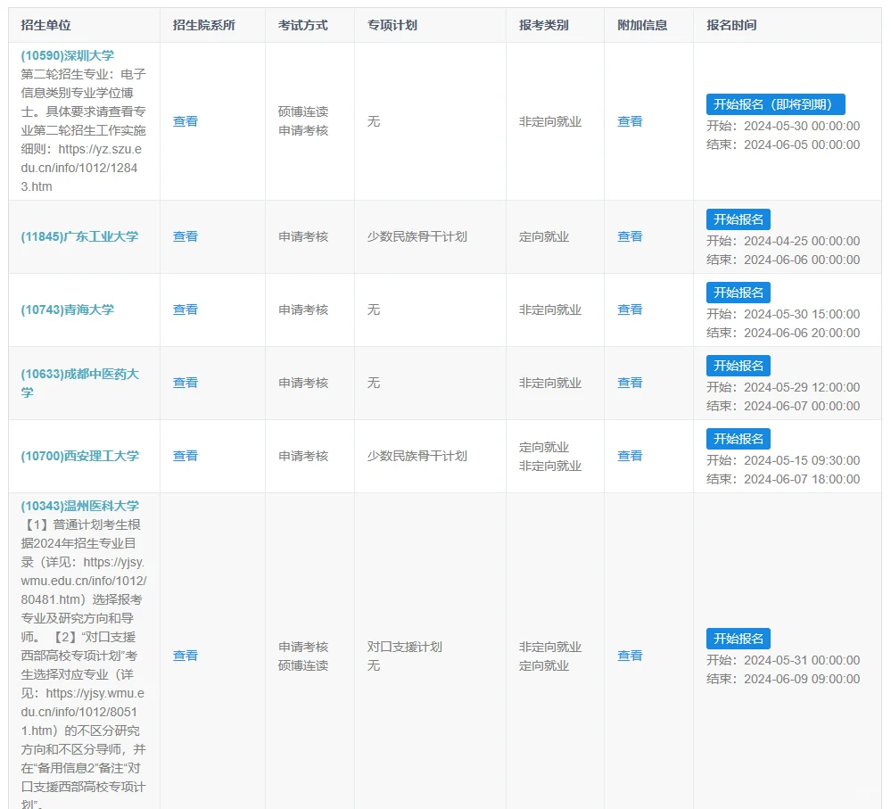This screenshot has width=891, height=809.
Task: Open the (10633)成都中医药大学 link
Action: (79, 383)
